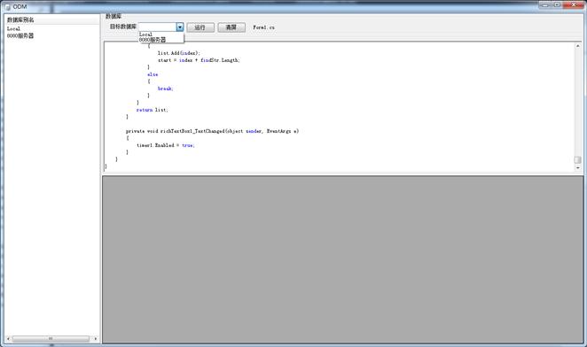Click the left panel scroll right arrow
The width and height of the screenshot is (587, 347).
[x=96, y=339]
